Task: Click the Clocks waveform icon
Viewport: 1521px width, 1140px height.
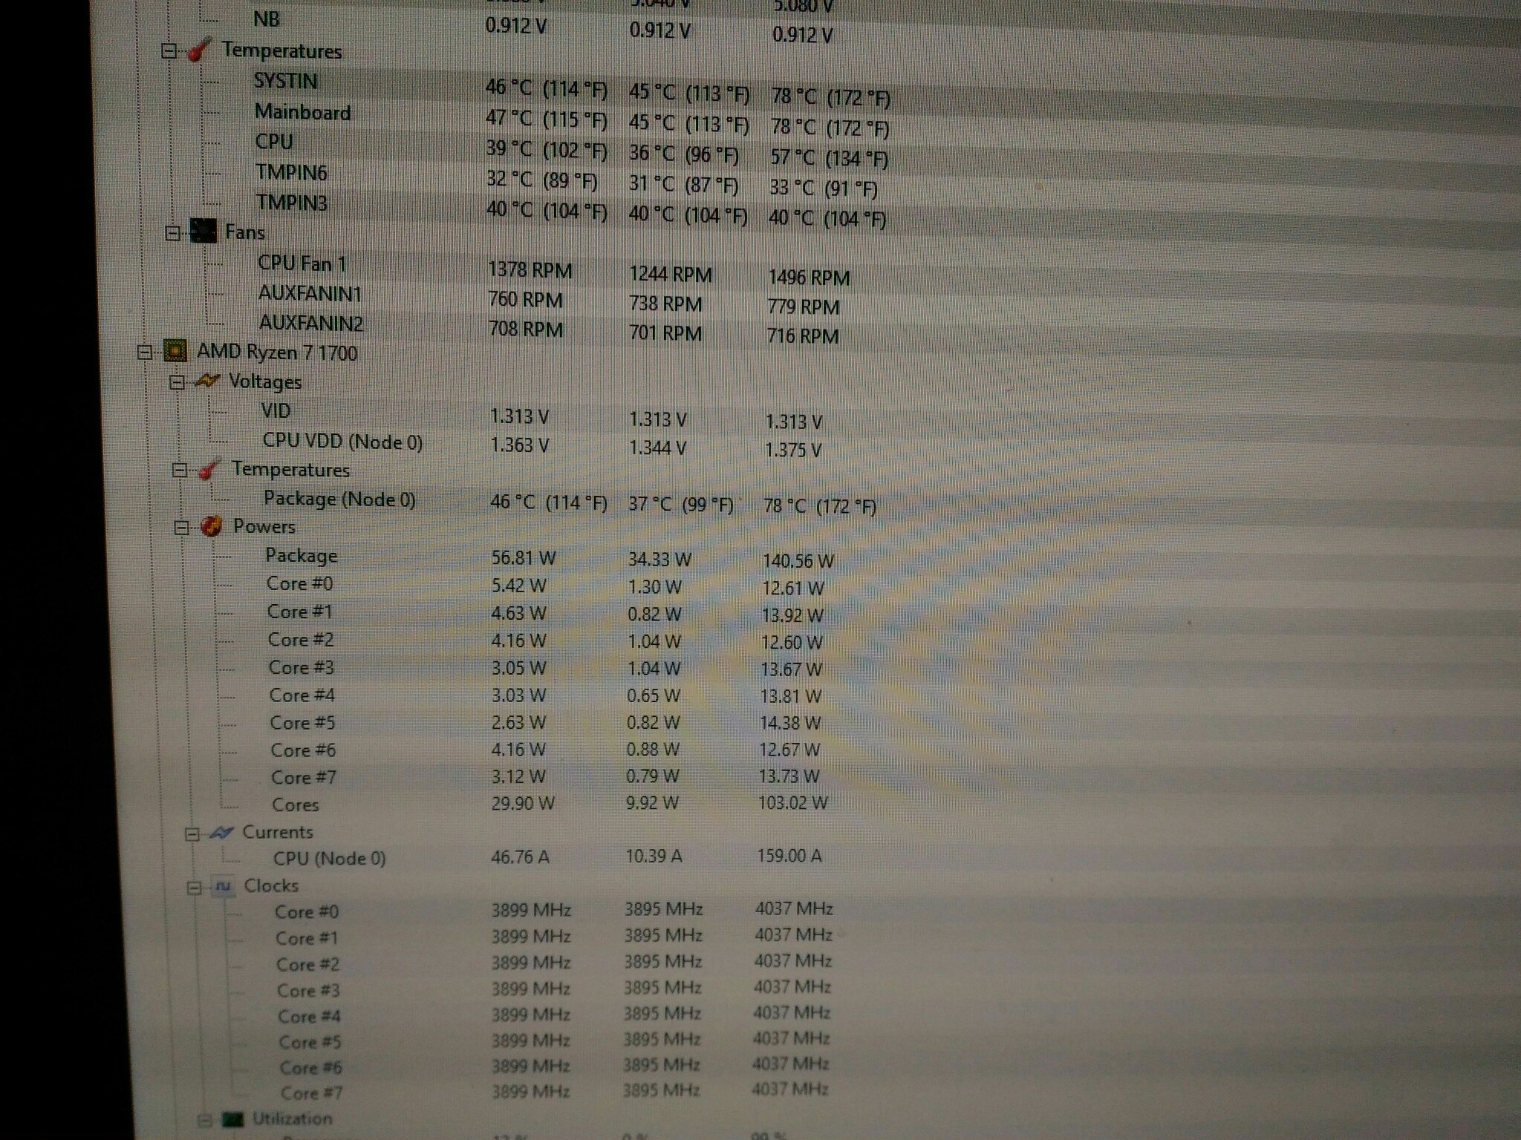Action: click(223, 886)
